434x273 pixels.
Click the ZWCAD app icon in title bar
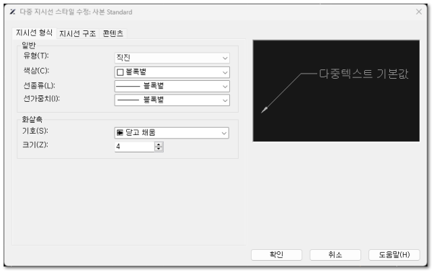coord(13,12)
